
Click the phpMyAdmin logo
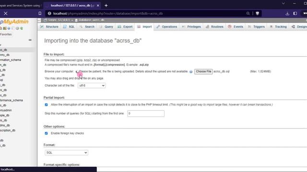(x=14, y=21)
